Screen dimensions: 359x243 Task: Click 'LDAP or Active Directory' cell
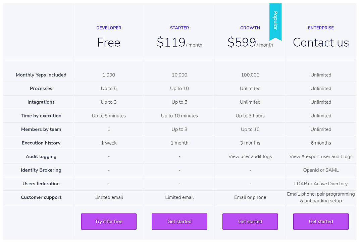[x=320, y=184]
